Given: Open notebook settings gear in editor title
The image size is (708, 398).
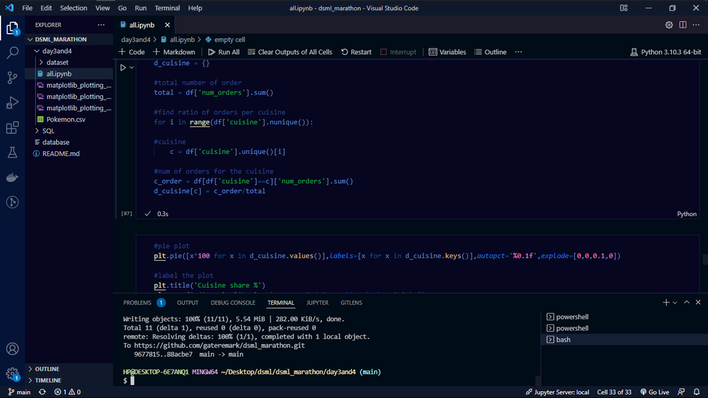Looking at the screenshot, I should click(x=668, y=25).
